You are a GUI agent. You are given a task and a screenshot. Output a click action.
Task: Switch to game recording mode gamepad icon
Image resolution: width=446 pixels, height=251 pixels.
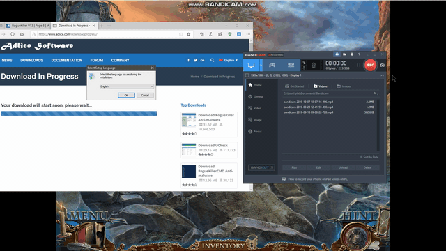click(272, 65)
